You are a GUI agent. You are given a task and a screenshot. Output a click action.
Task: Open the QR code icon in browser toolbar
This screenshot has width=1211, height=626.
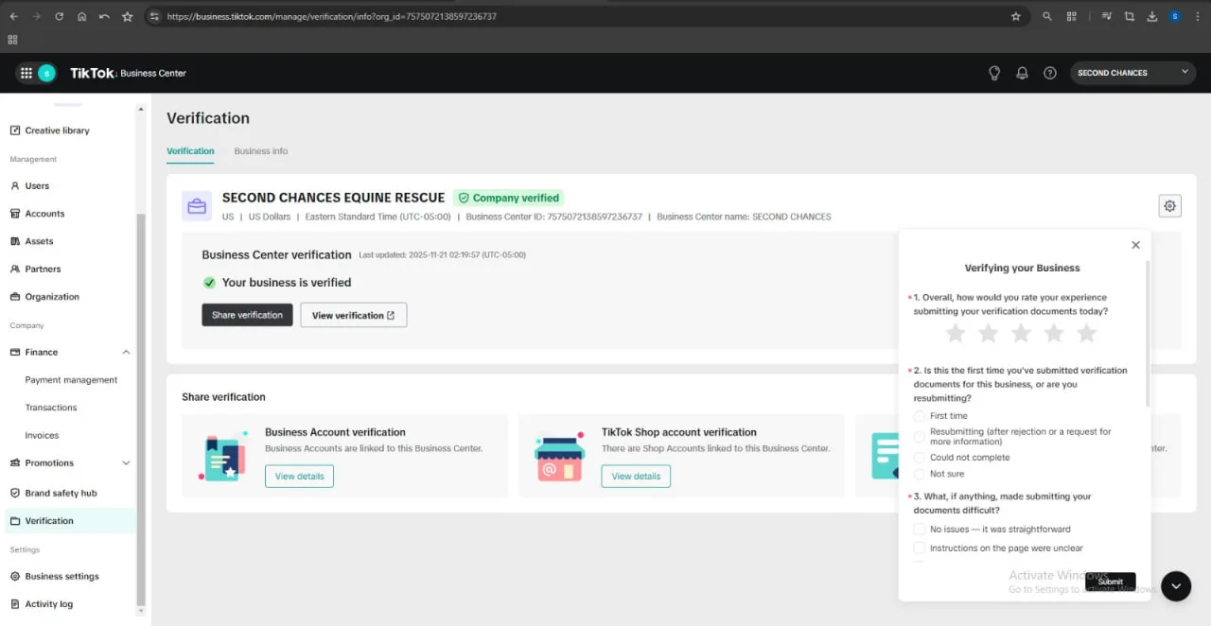1072,16
